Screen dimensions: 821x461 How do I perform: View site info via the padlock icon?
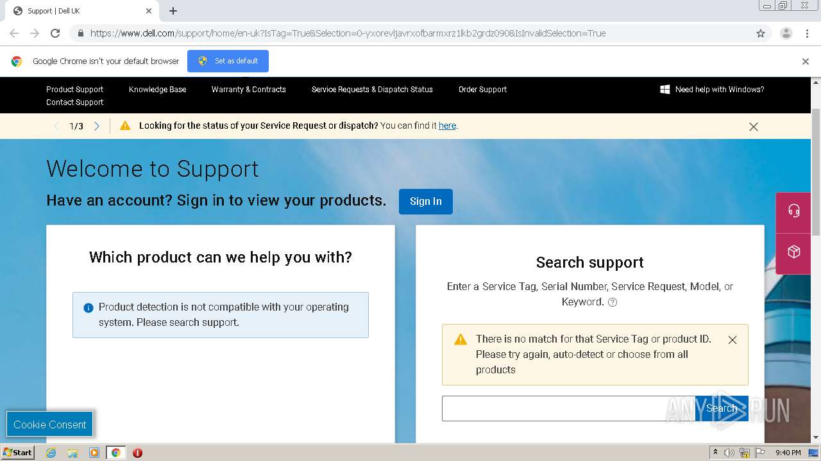coord(80,33)
